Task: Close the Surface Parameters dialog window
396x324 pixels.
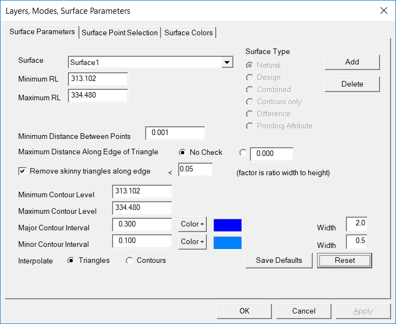Action: point(384,10)
